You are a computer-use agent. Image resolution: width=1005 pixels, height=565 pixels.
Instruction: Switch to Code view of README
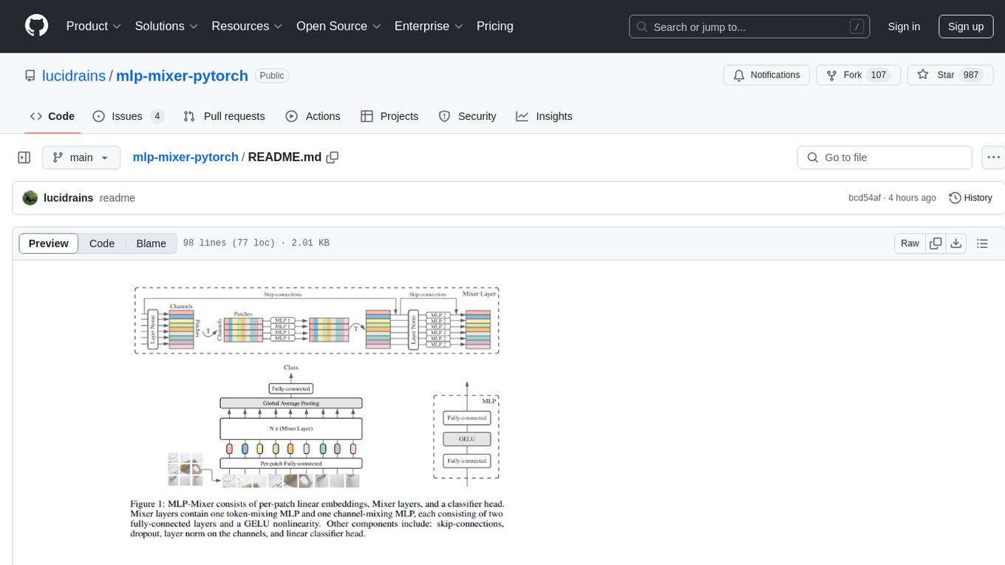click(x=102, y=243)
